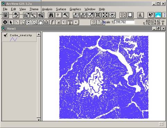Select the Pan hand tool
The width and height of the screenshot is (167, 128).
(40, 22)
